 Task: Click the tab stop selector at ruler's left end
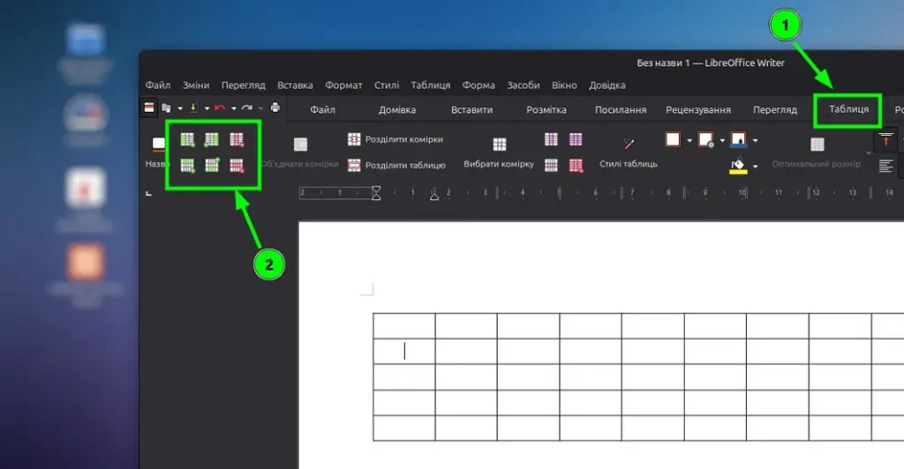pos(148,193)
